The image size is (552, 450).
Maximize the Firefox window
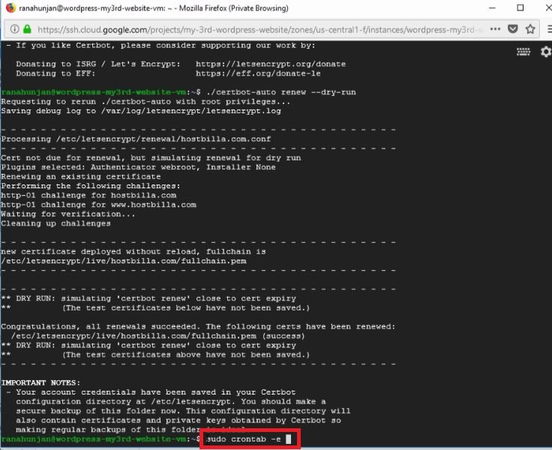pos(520,7)
